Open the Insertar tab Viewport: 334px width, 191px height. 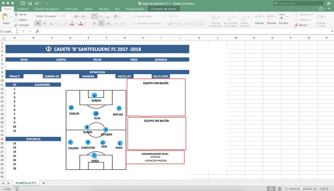pos(23,9)
